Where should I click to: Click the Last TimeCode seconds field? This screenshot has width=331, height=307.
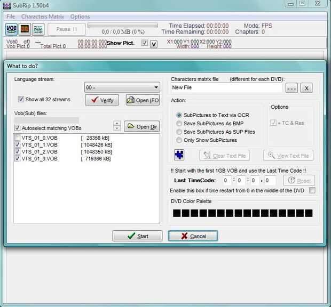tap(255, 180)
